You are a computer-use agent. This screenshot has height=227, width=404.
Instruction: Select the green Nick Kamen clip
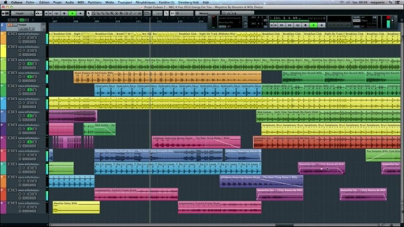(329, 116)
